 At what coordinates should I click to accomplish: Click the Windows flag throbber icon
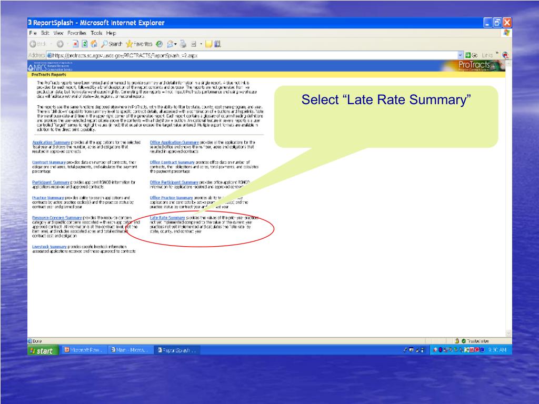click(506, 33)
